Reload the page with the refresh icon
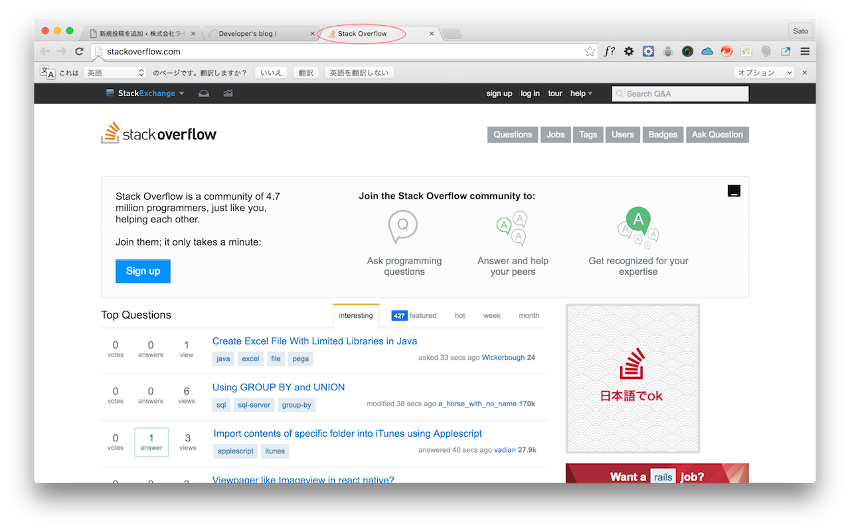Image resolution: width=850 pixels, height=531 pixels. click(79, 51)
